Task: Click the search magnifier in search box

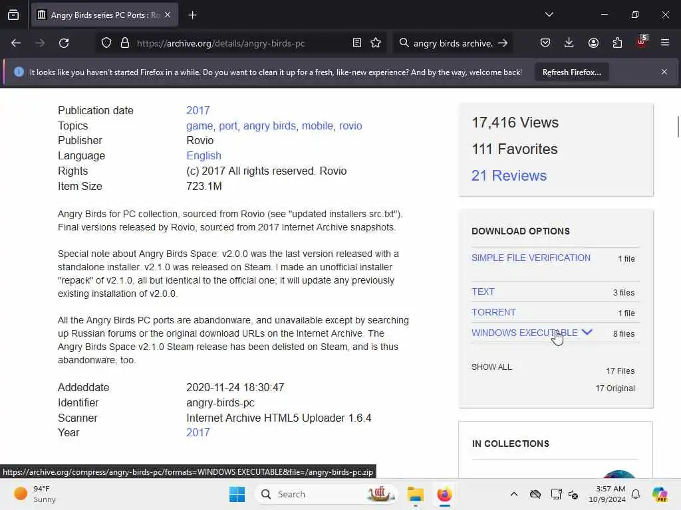Action: click(404, 43)
